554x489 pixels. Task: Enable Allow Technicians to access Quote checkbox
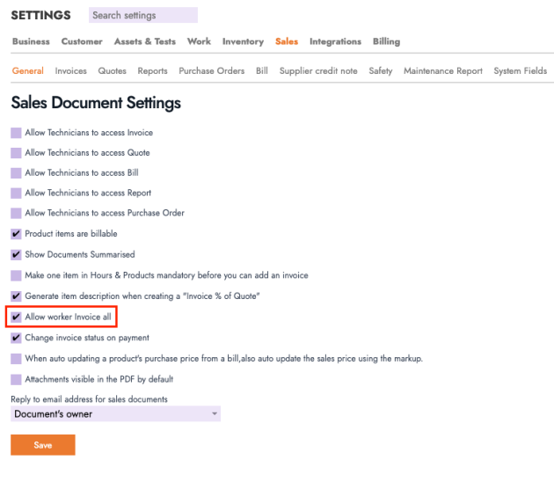[x=16, y=153]
